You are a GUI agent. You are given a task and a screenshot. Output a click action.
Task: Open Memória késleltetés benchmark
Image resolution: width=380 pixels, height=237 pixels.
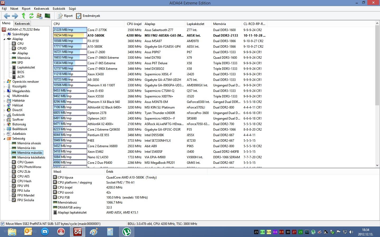coord(31,157)
